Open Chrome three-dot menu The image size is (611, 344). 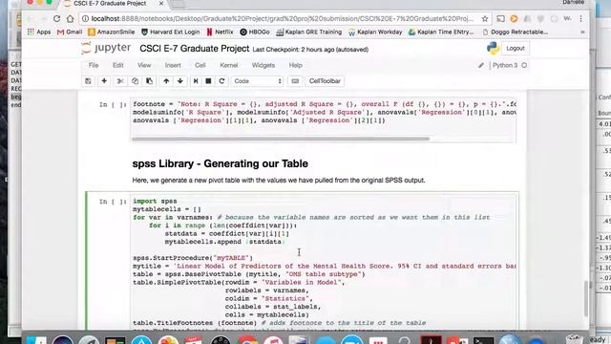pyautogui.click(x=580, y=19)
